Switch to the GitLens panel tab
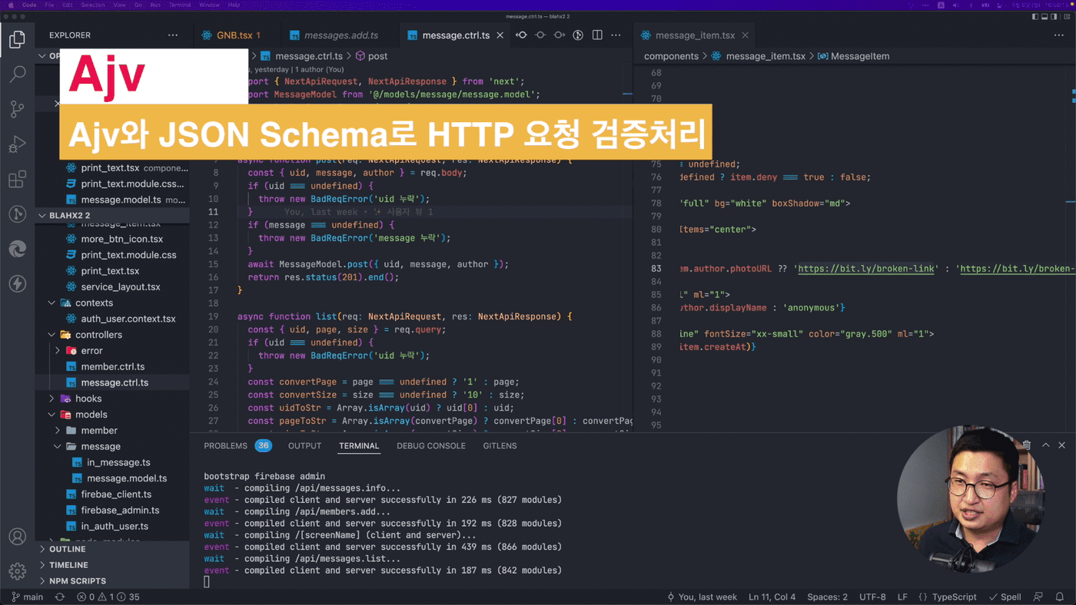 tap(500, 445)
